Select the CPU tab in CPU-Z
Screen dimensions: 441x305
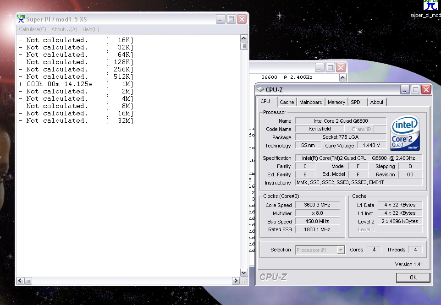pos(265,102)
